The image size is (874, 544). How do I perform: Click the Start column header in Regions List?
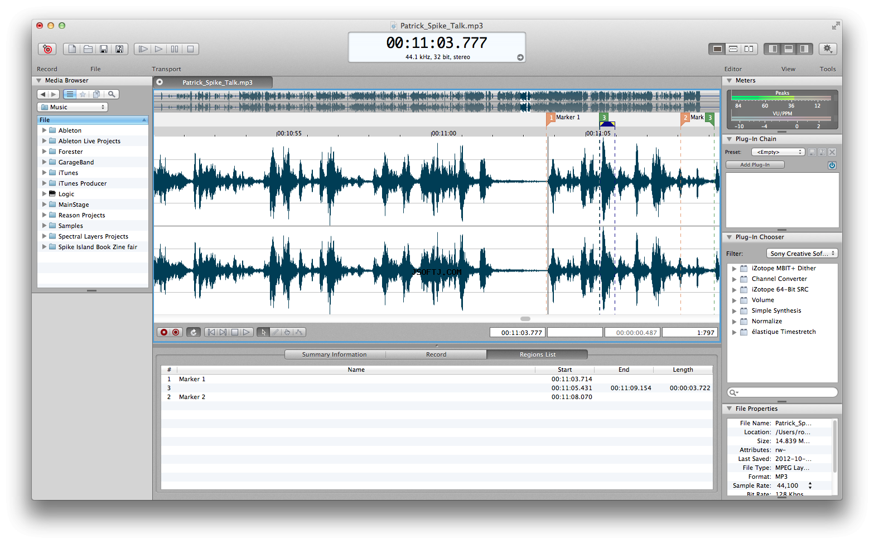(x=564, y=370)
